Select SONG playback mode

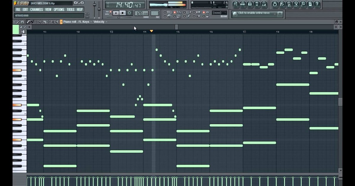click(x=110, y=14)
